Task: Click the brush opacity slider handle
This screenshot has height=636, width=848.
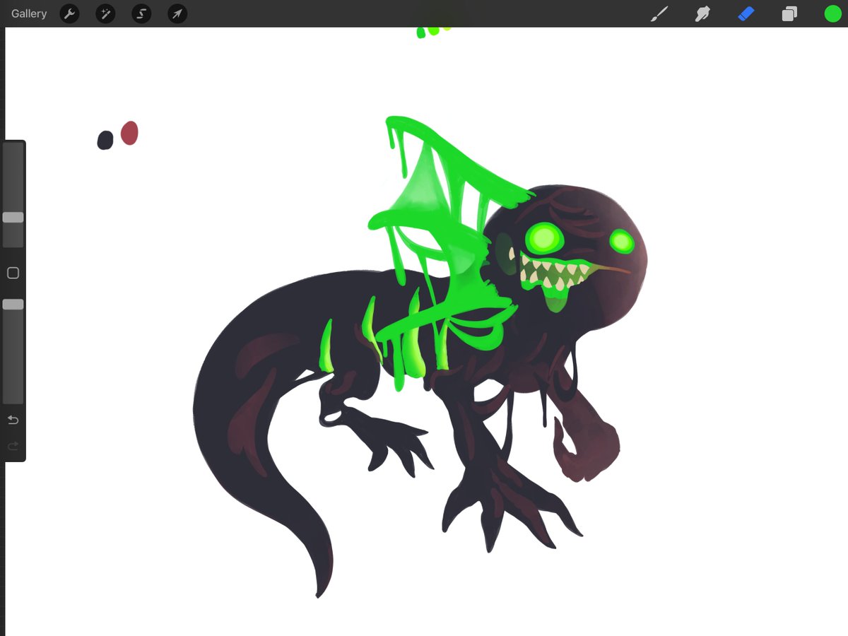Action: point(13,304)
